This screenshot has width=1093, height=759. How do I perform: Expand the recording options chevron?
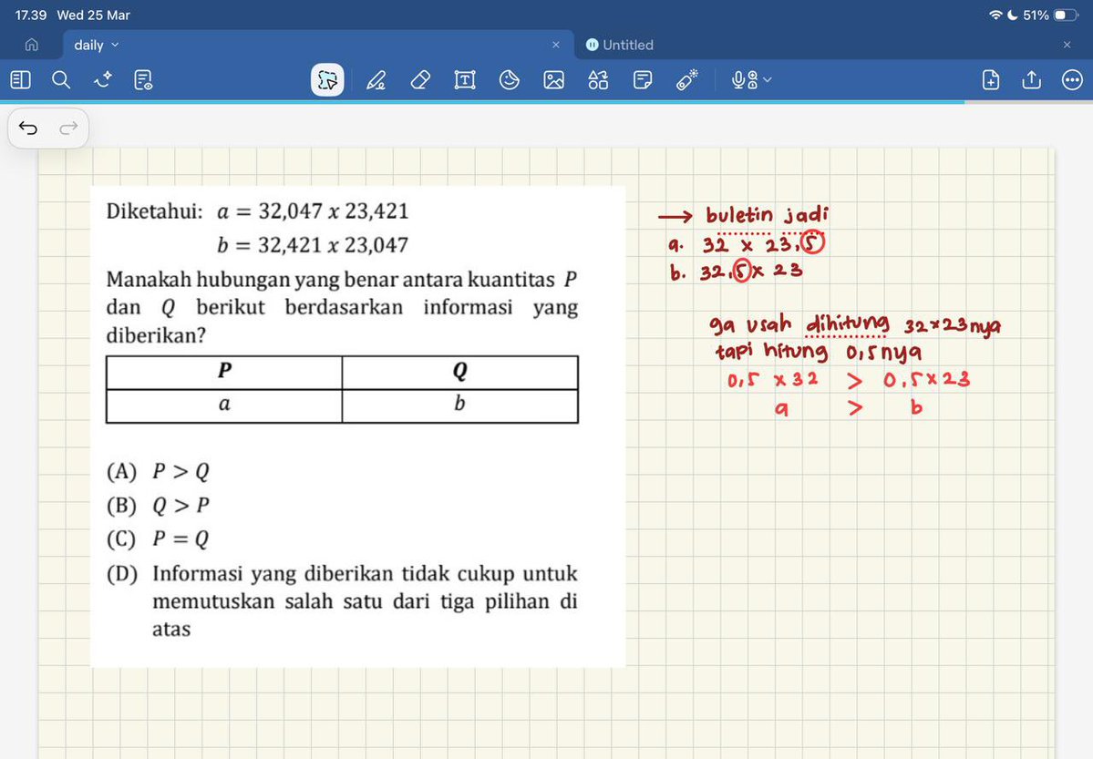click(x=768, y=80)
